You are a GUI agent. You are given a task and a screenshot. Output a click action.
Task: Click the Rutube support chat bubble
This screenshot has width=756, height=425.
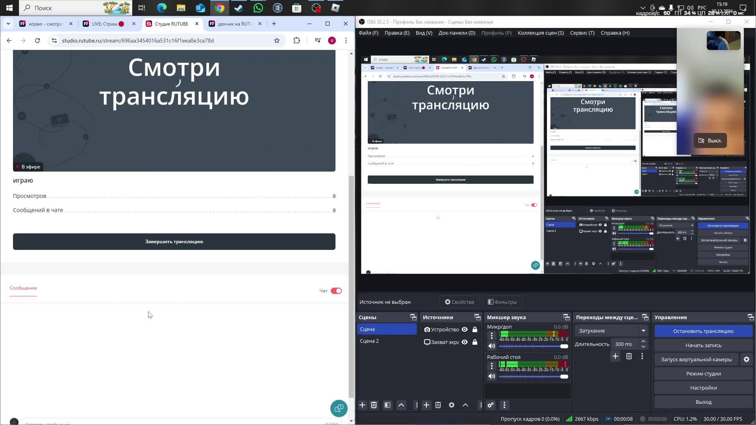pos(339,408)
